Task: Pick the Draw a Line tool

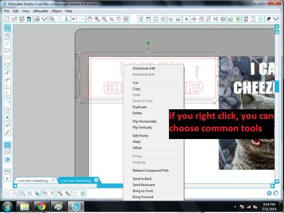Action: (x=7, y=43)
